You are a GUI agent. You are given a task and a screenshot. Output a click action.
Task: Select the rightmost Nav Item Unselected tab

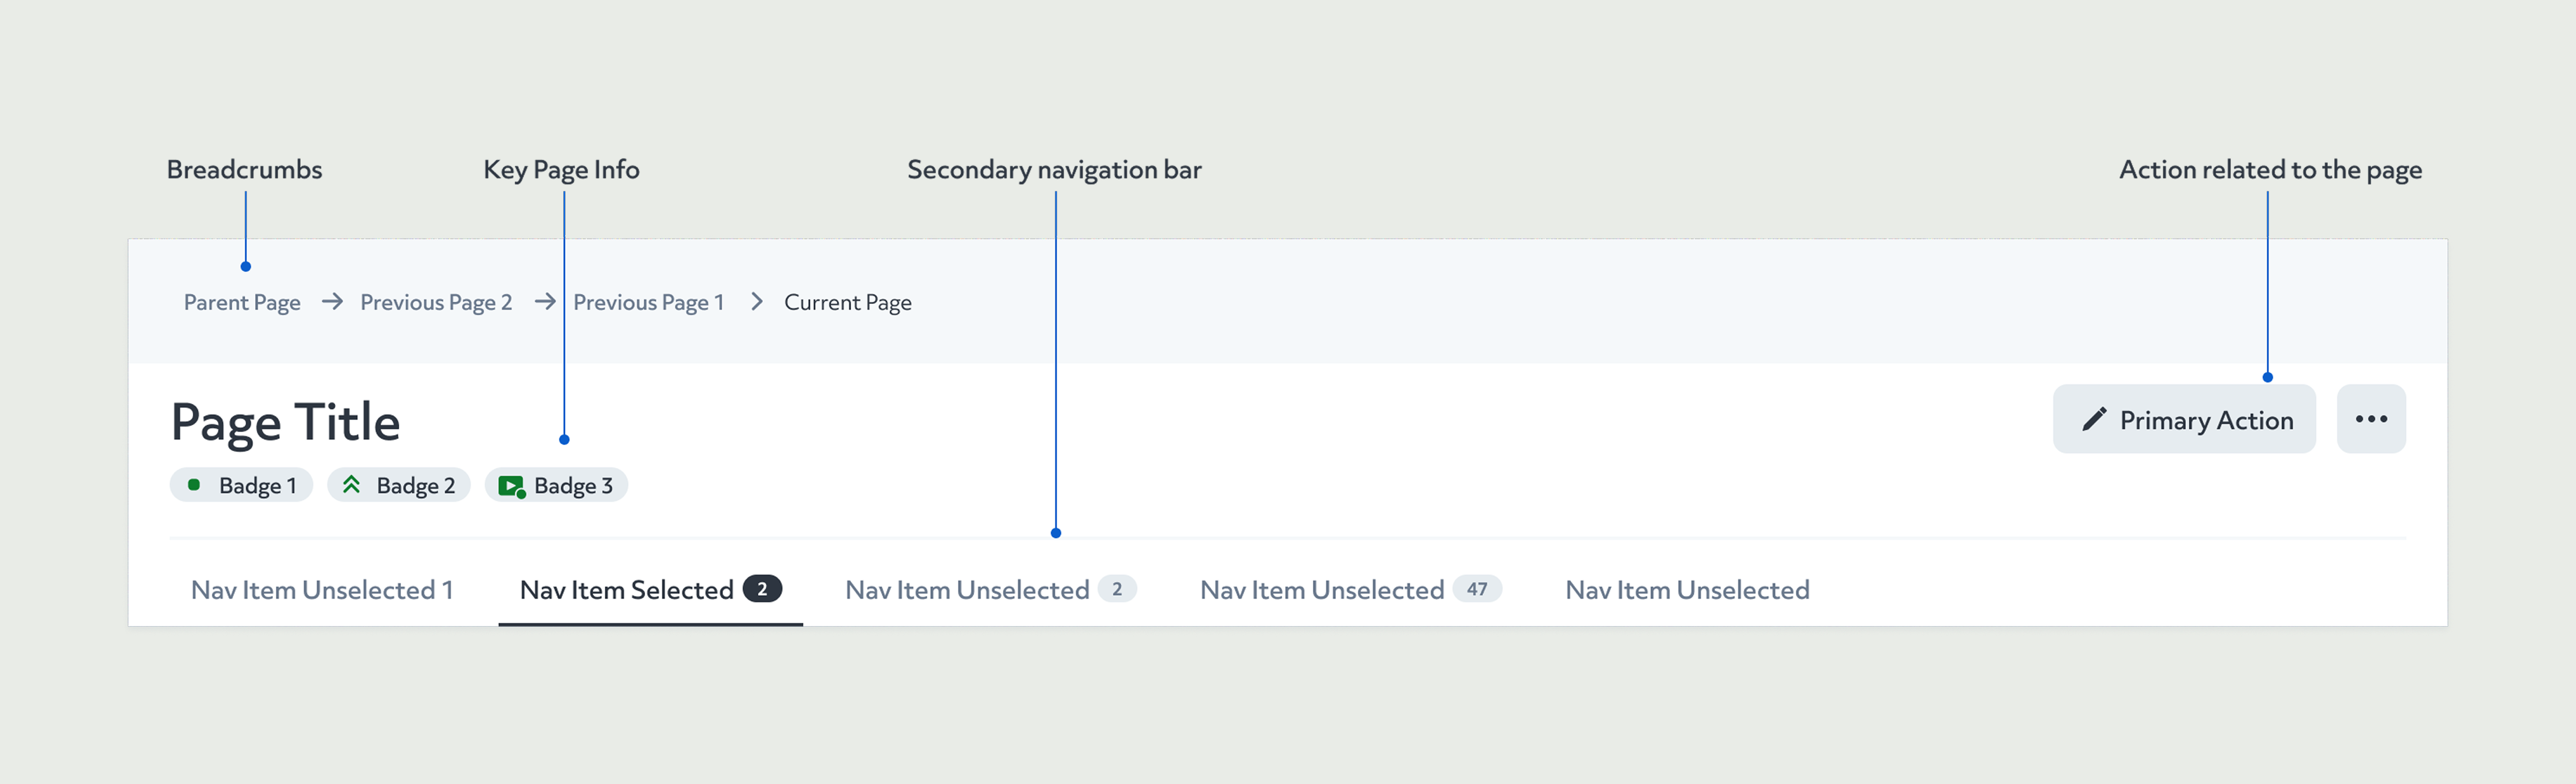pos(1687,589)
